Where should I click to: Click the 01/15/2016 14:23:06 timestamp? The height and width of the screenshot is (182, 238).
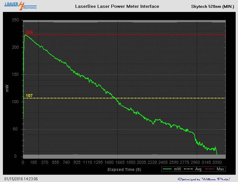(x=21, y=179)
